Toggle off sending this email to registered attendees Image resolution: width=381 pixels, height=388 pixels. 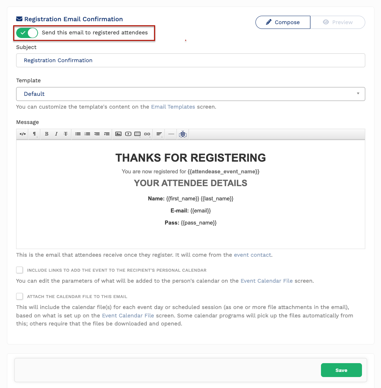coord(27,33)
